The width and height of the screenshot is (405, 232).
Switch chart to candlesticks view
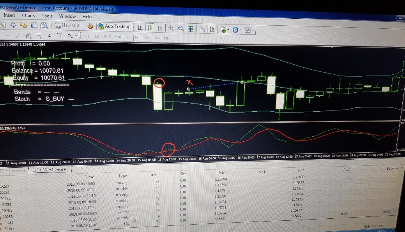tap(150, 28)
